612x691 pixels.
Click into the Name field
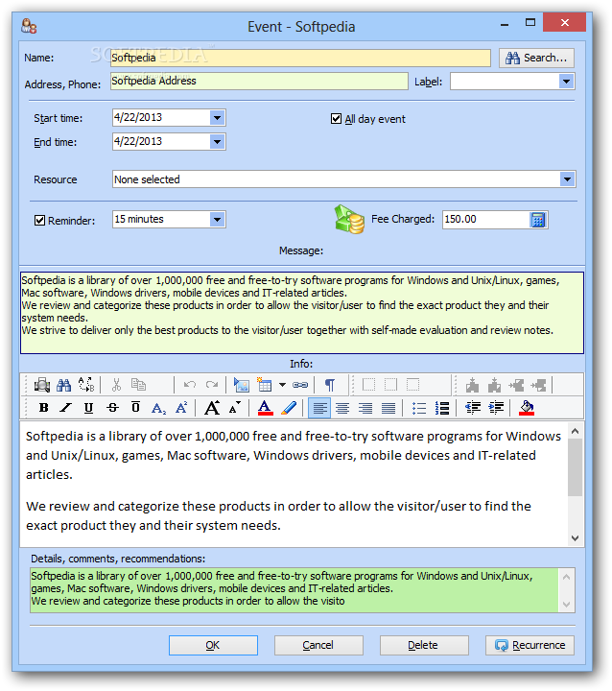pos(300,59)
